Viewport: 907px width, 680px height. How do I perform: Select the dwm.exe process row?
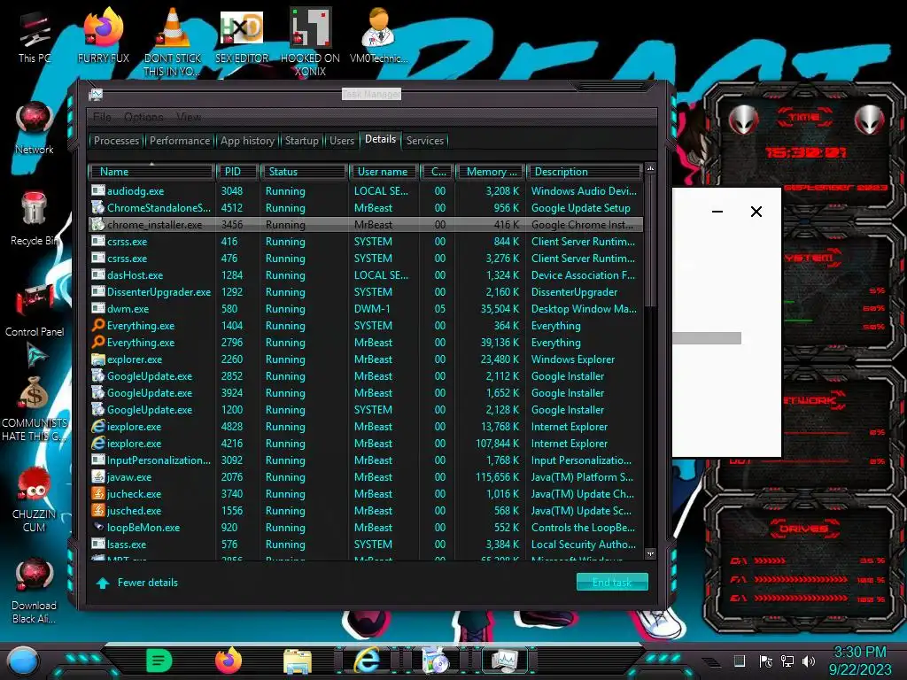click(x=366, y=309)
